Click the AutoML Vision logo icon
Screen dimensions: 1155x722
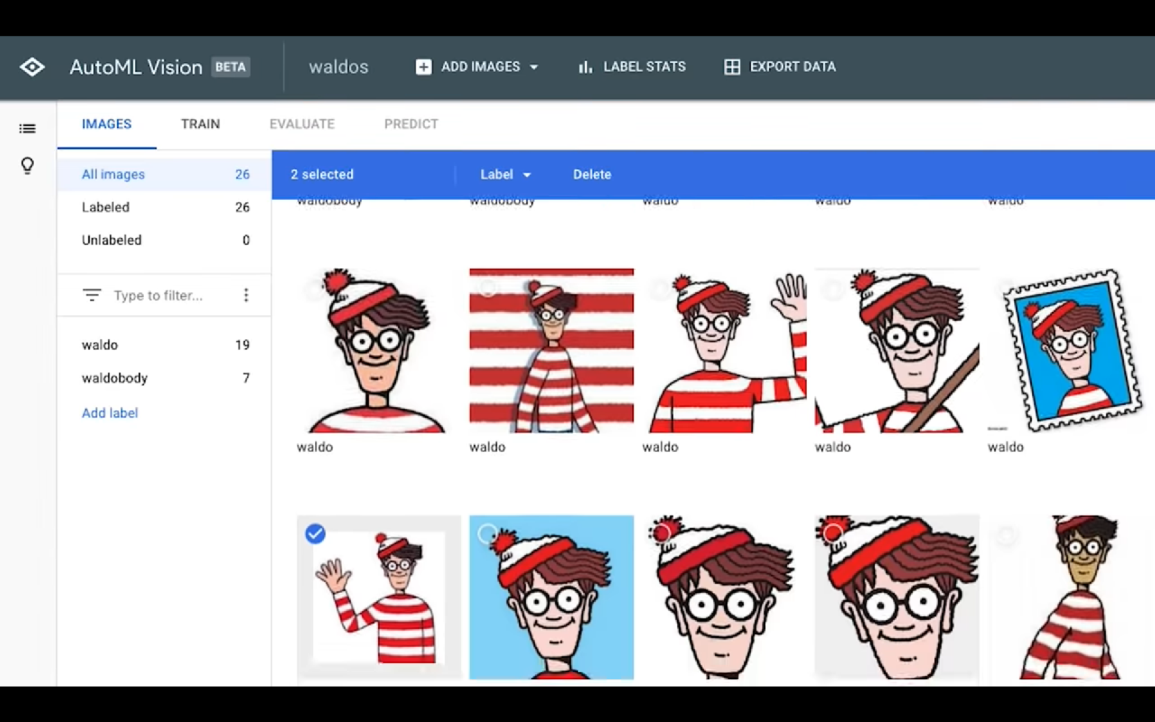pos(32,67)
